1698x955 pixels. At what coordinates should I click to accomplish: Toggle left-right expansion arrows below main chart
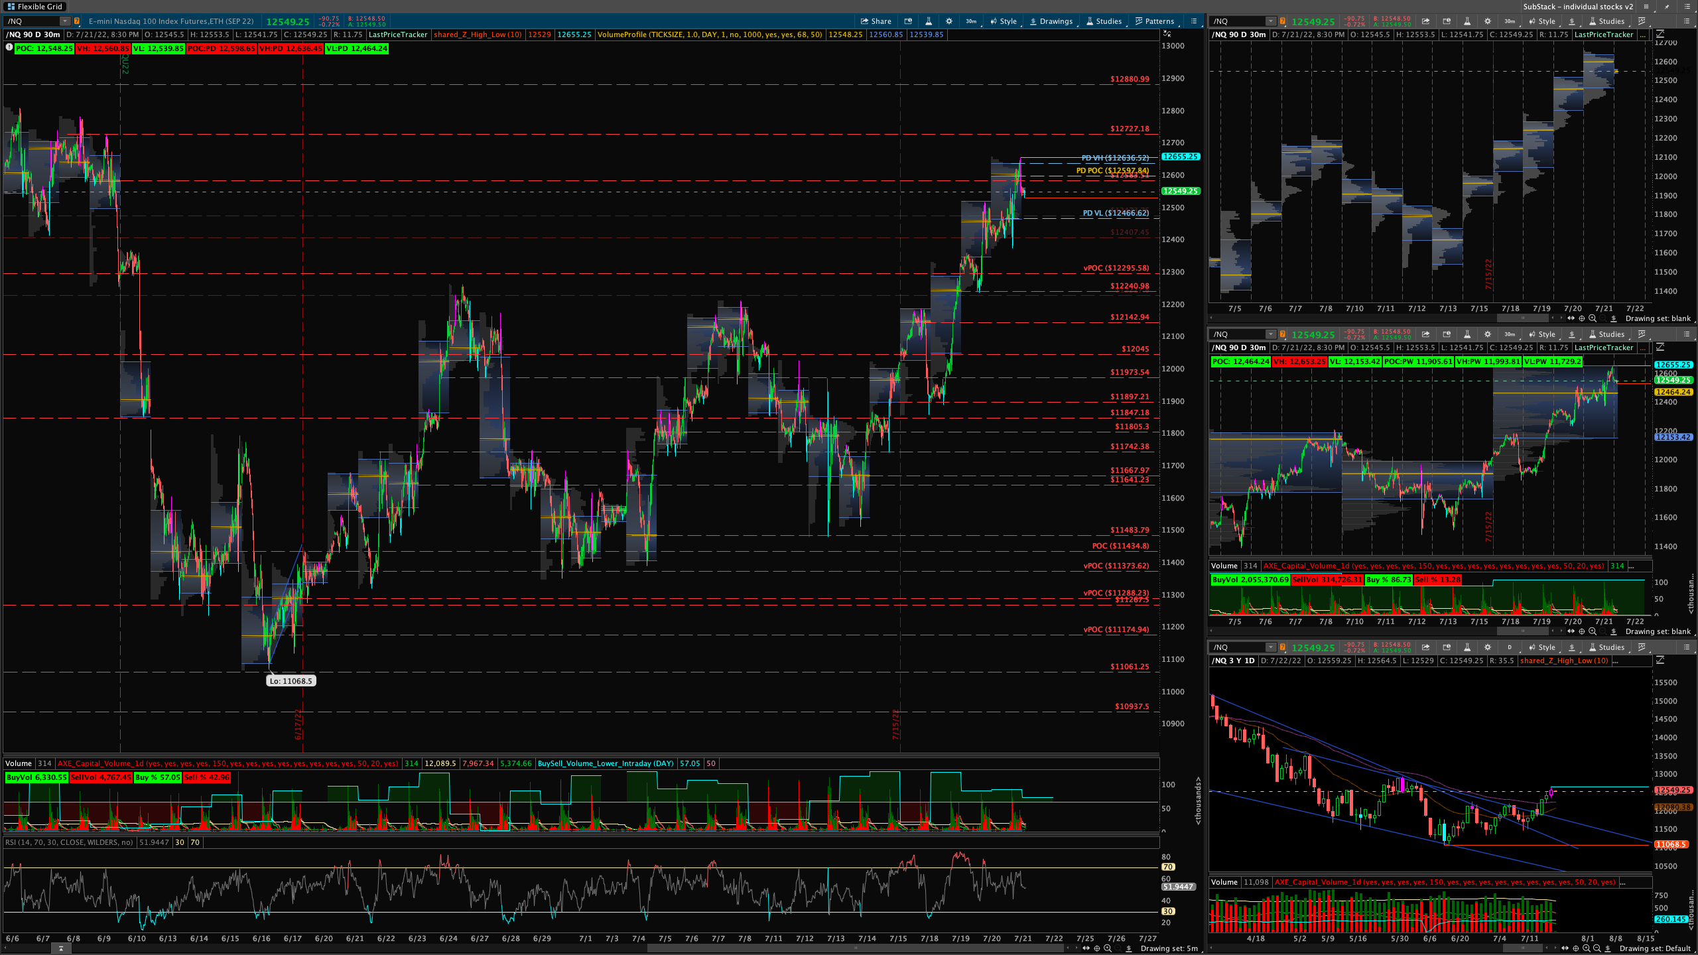tap(1086, 948)
